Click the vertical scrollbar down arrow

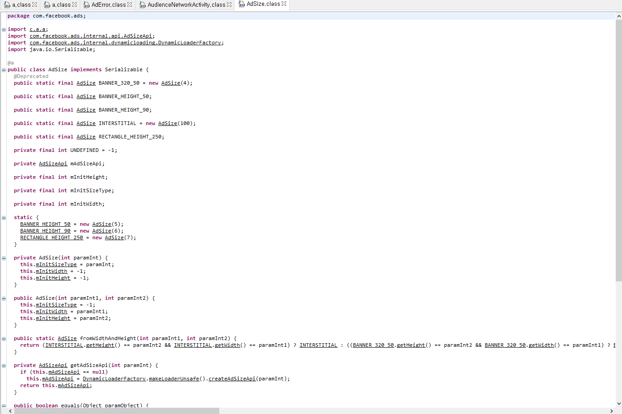(x=619, y=404)
